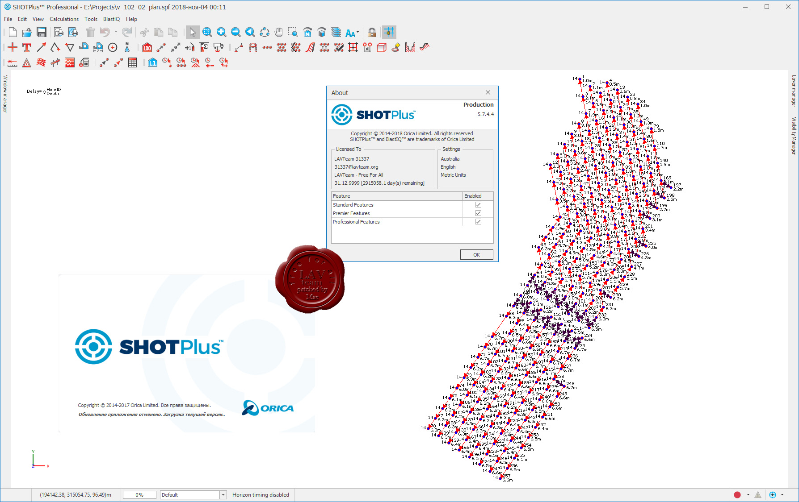
Task: Toggle Standard Features checkbox
Action: [478, 205]
